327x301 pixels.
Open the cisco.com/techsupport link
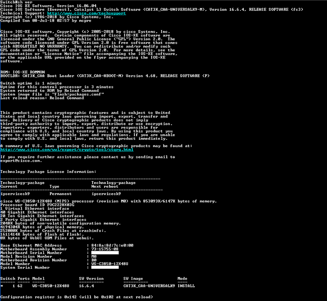(87, 13)
